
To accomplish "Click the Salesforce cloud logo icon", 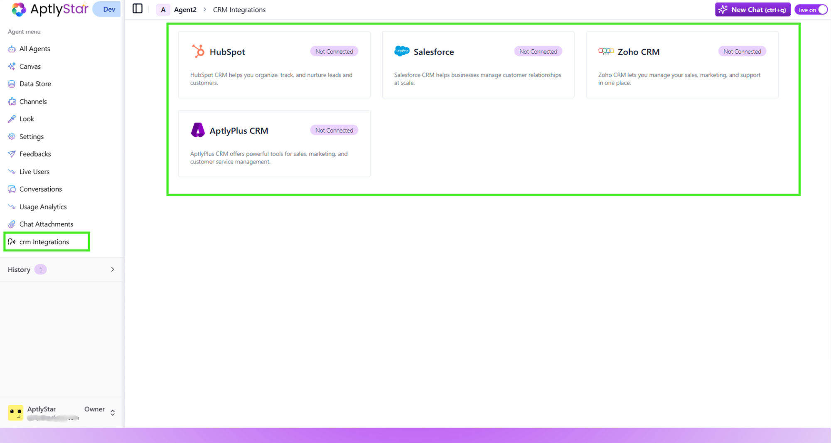I will pyautogui.click(x=401, y=51).
